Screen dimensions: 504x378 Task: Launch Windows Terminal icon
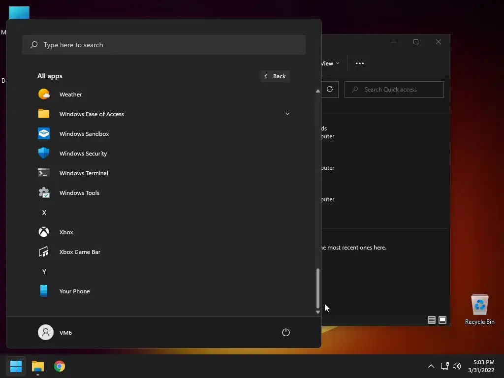coord(44,173)
